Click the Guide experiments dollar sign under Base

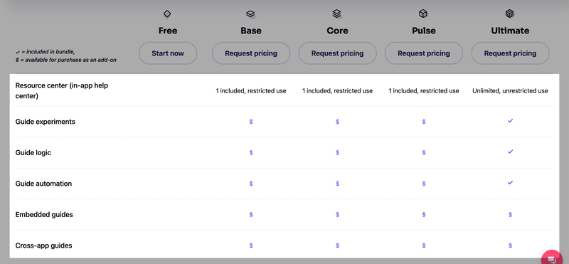(251, 122)
